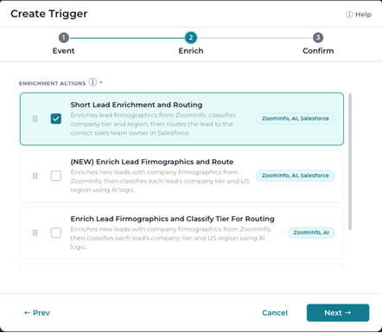Click the info icon beside Enrichment Actions
This screenshot has height=333, width=382.
pos(92,82)
